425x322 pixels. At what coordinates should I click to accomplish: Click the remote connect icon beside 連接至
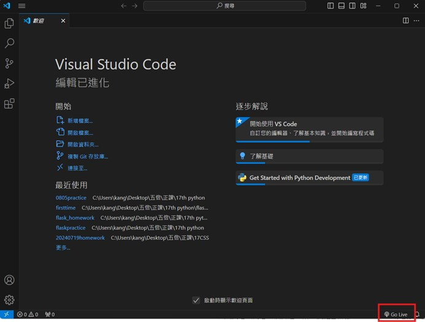(60, 167)
